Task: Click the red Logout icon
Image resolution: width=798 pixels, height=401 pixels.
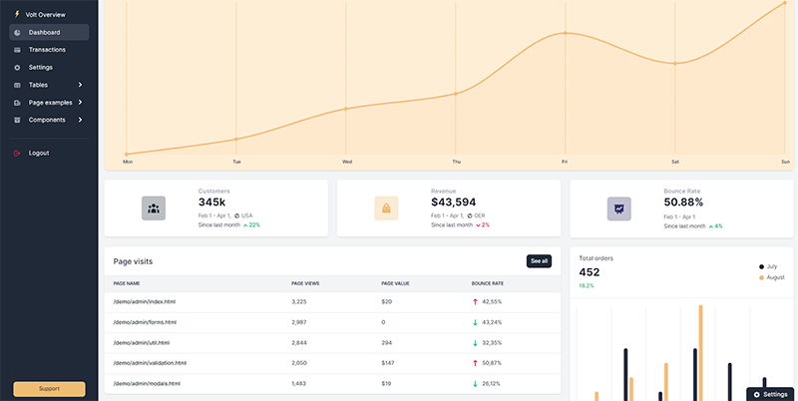Action: 17,154
